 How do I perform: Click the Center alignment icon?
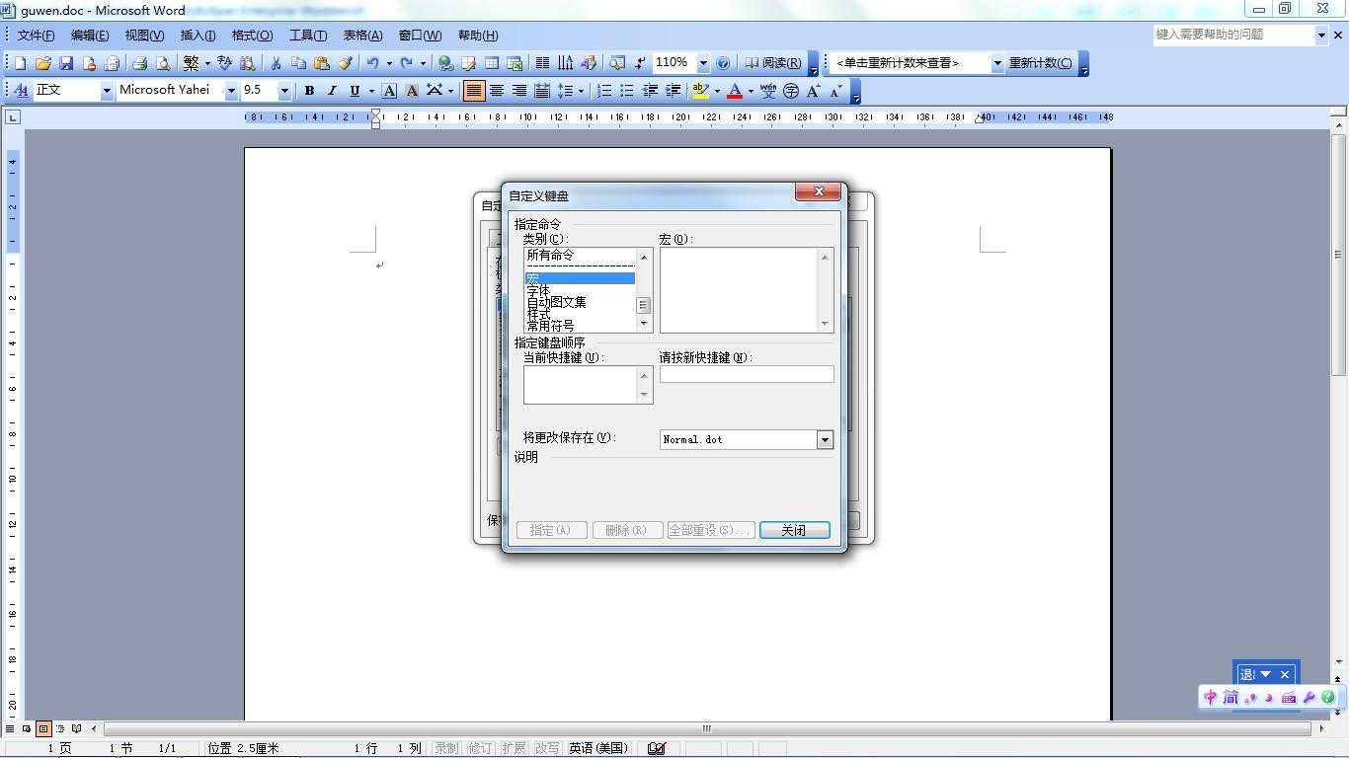click(497, 91)
